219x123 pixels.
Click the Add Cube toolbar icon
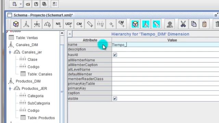point(16,24)
